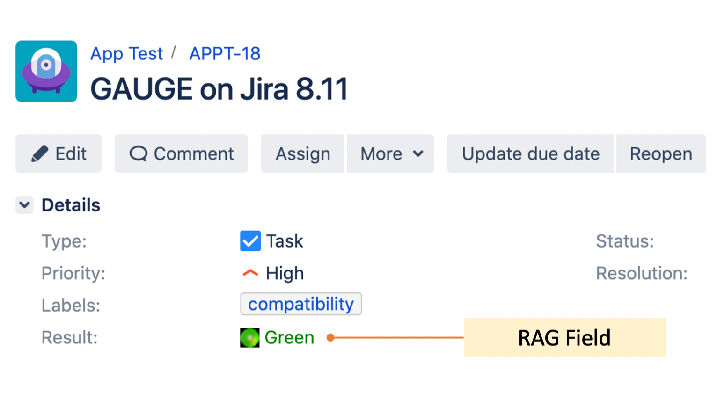Select the pencil icon on Edit button
Image resolution: width=717 pixels, height=408 pixels.
tap(41, 153)
